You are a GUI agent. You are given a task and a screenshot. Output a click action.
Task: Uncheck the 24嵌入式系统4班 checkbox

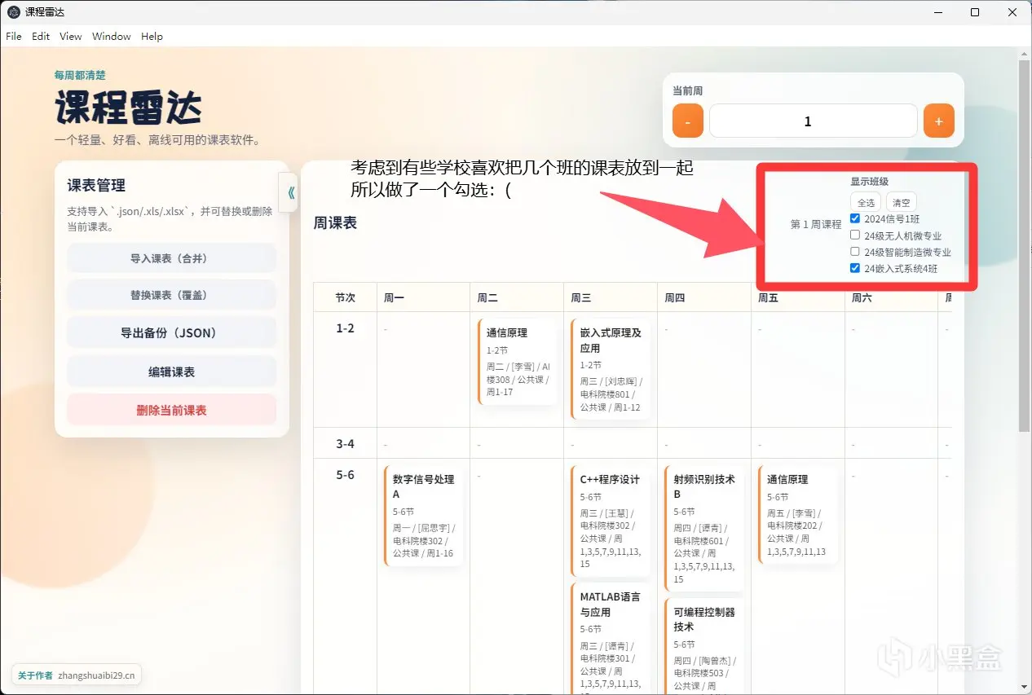tap(855, 268)
